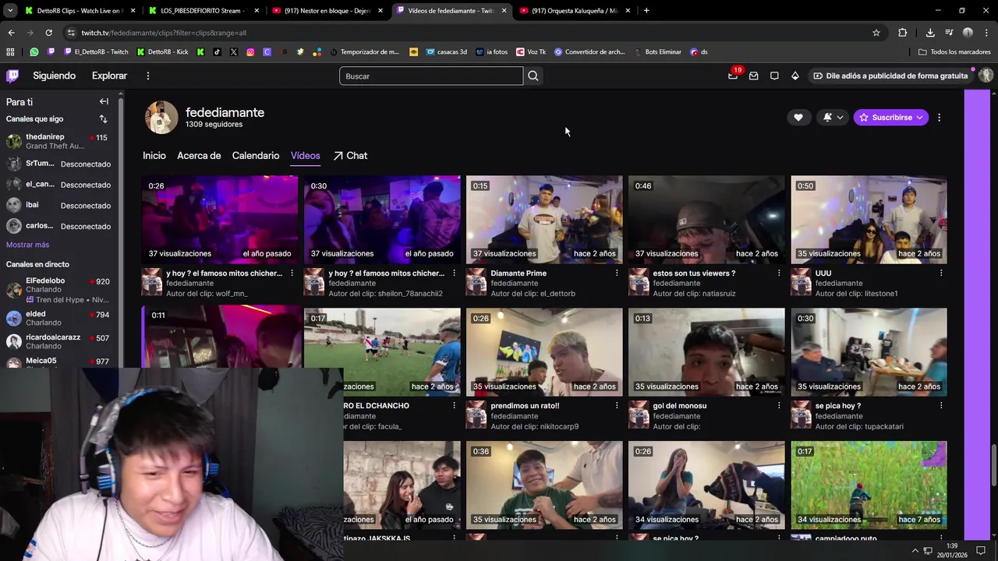The height and width of the screenshot is (561, 998).
Task: Open ricardoalcarazz channel in sidebar
Action: coord(61,341)
